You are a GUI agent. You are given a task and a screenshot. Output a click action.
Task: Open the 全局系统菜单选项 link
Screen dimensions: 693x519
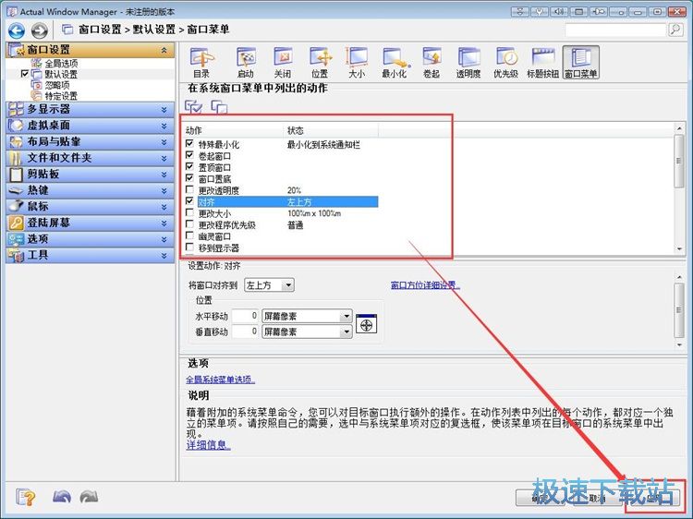(x=221, y=380)
